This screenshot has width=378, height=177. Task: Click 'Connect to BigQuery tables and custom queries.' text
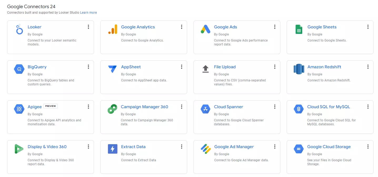pos(51,82)
